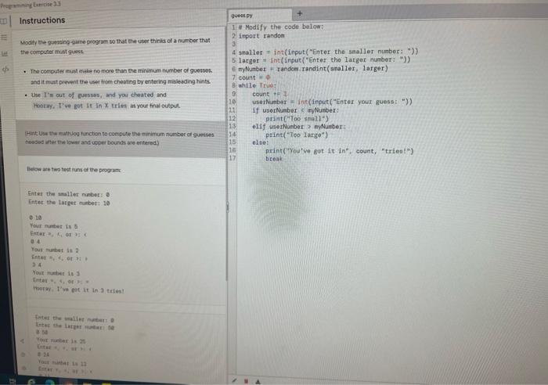Click the 'break' statement at line 17

coord(274,159)
